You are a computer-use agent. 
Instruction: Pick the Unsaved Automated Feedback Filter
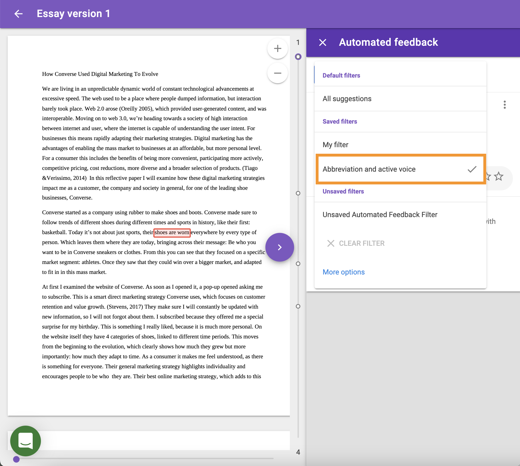tap(400, 215)
